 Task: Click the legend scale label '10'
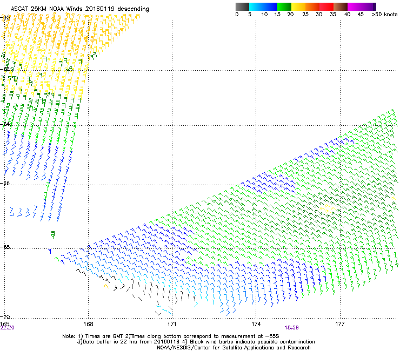(x=264, y=15)
